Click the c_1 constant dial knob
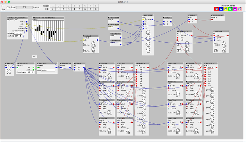This screenshot has height=142, width=246. 9,71
